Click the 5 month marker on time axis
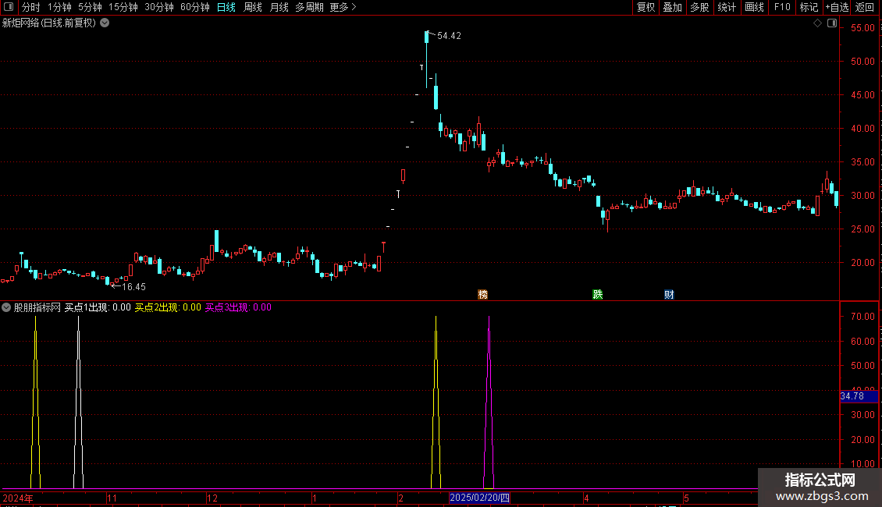Viewport: 882px width, 507px height. click(686, 498)
